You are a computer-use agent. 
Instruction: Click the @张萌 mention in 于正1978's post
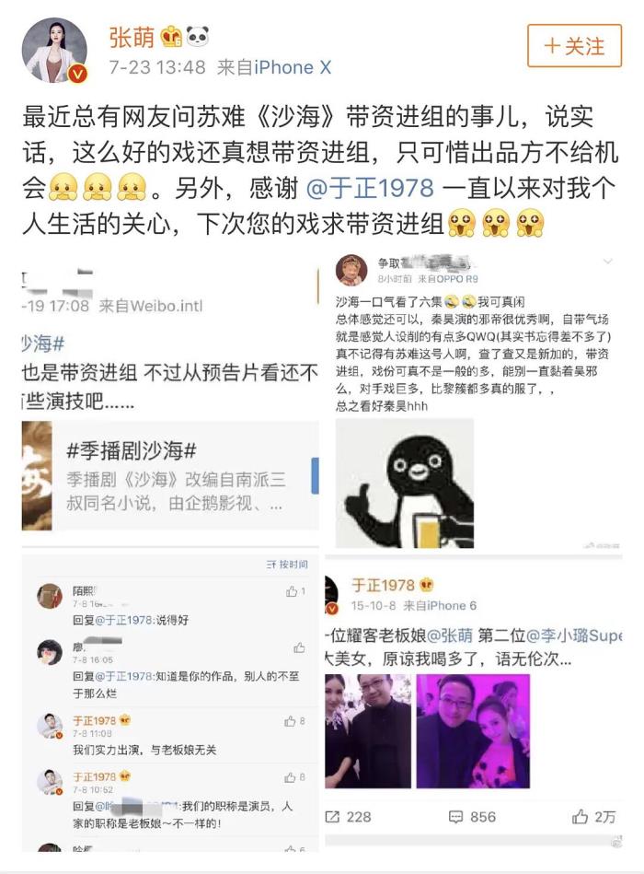[x=450, y=635]
